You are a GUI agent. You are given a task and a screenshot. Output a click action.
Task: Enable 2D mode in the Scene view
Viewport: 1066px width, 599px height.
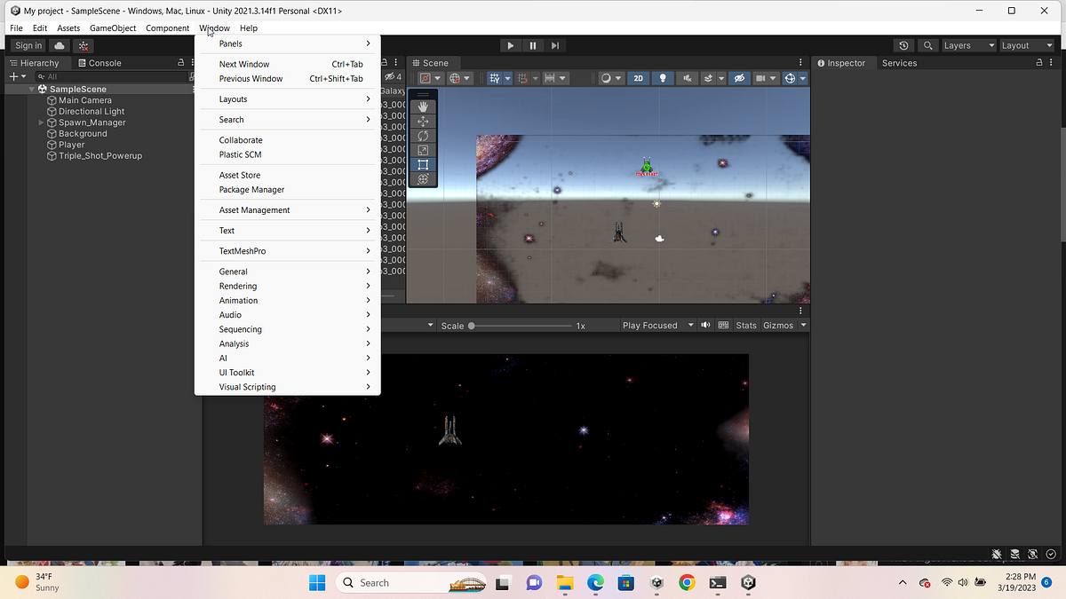click(638, 78)
